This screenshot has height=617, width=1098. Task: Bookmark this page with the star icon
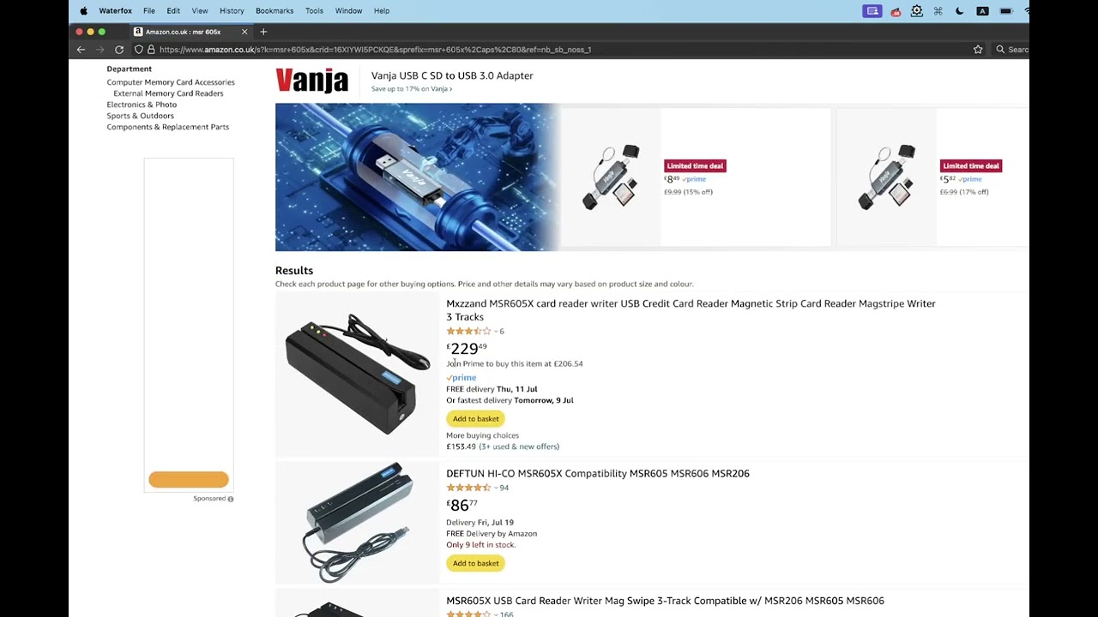[x=978, y=50]
